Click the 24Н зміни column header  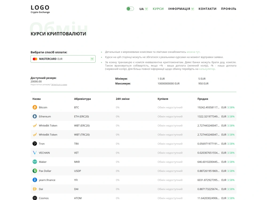coord(123,99)
